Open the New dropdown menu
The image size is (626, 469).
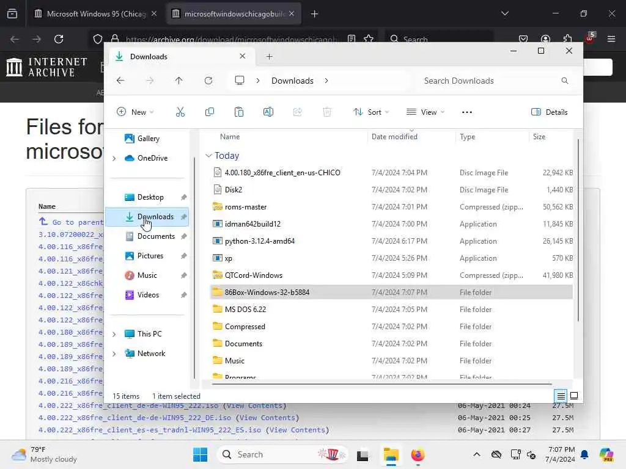[x=135, y=112]
